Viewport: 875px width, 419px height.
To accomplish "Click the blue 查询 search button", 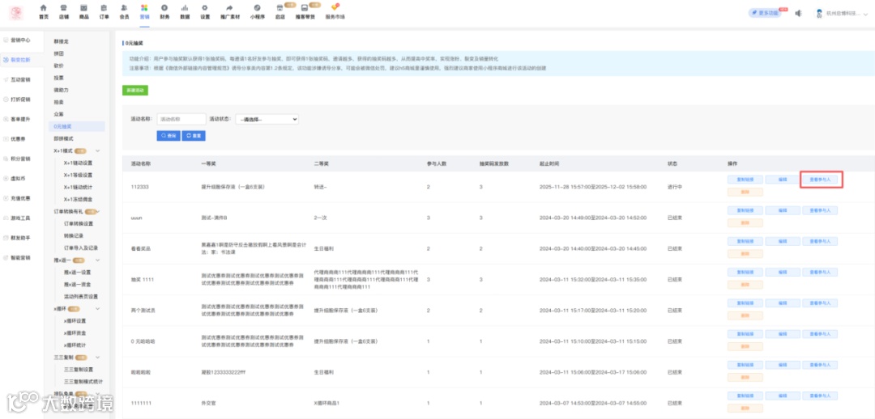I will click(169, 135).
